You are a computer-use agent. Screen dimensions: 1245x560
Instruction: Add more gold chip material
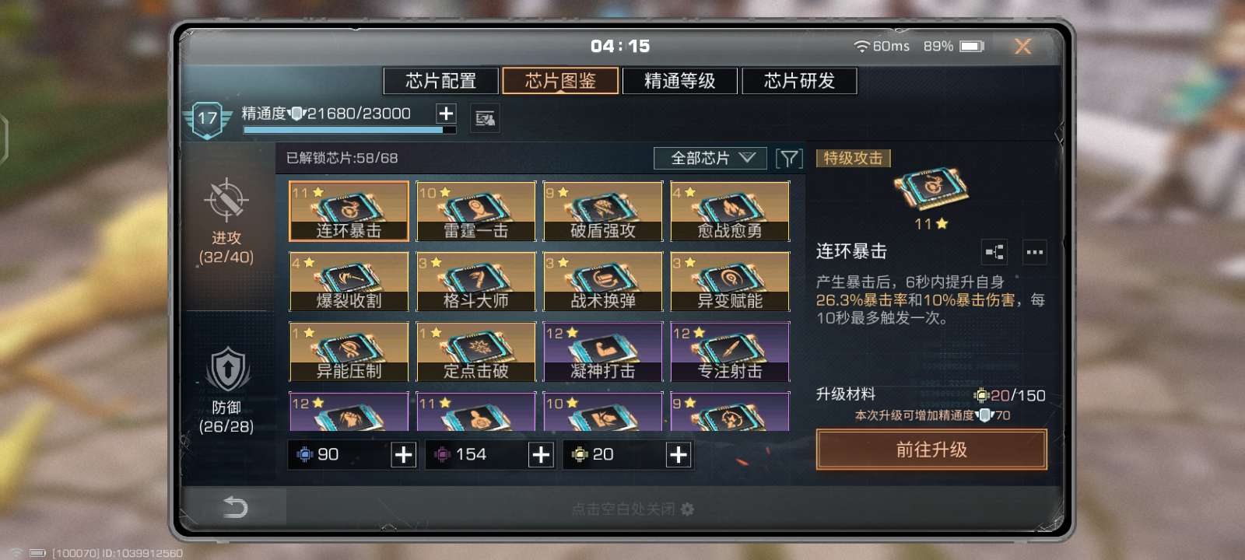[x=679, y=455]
